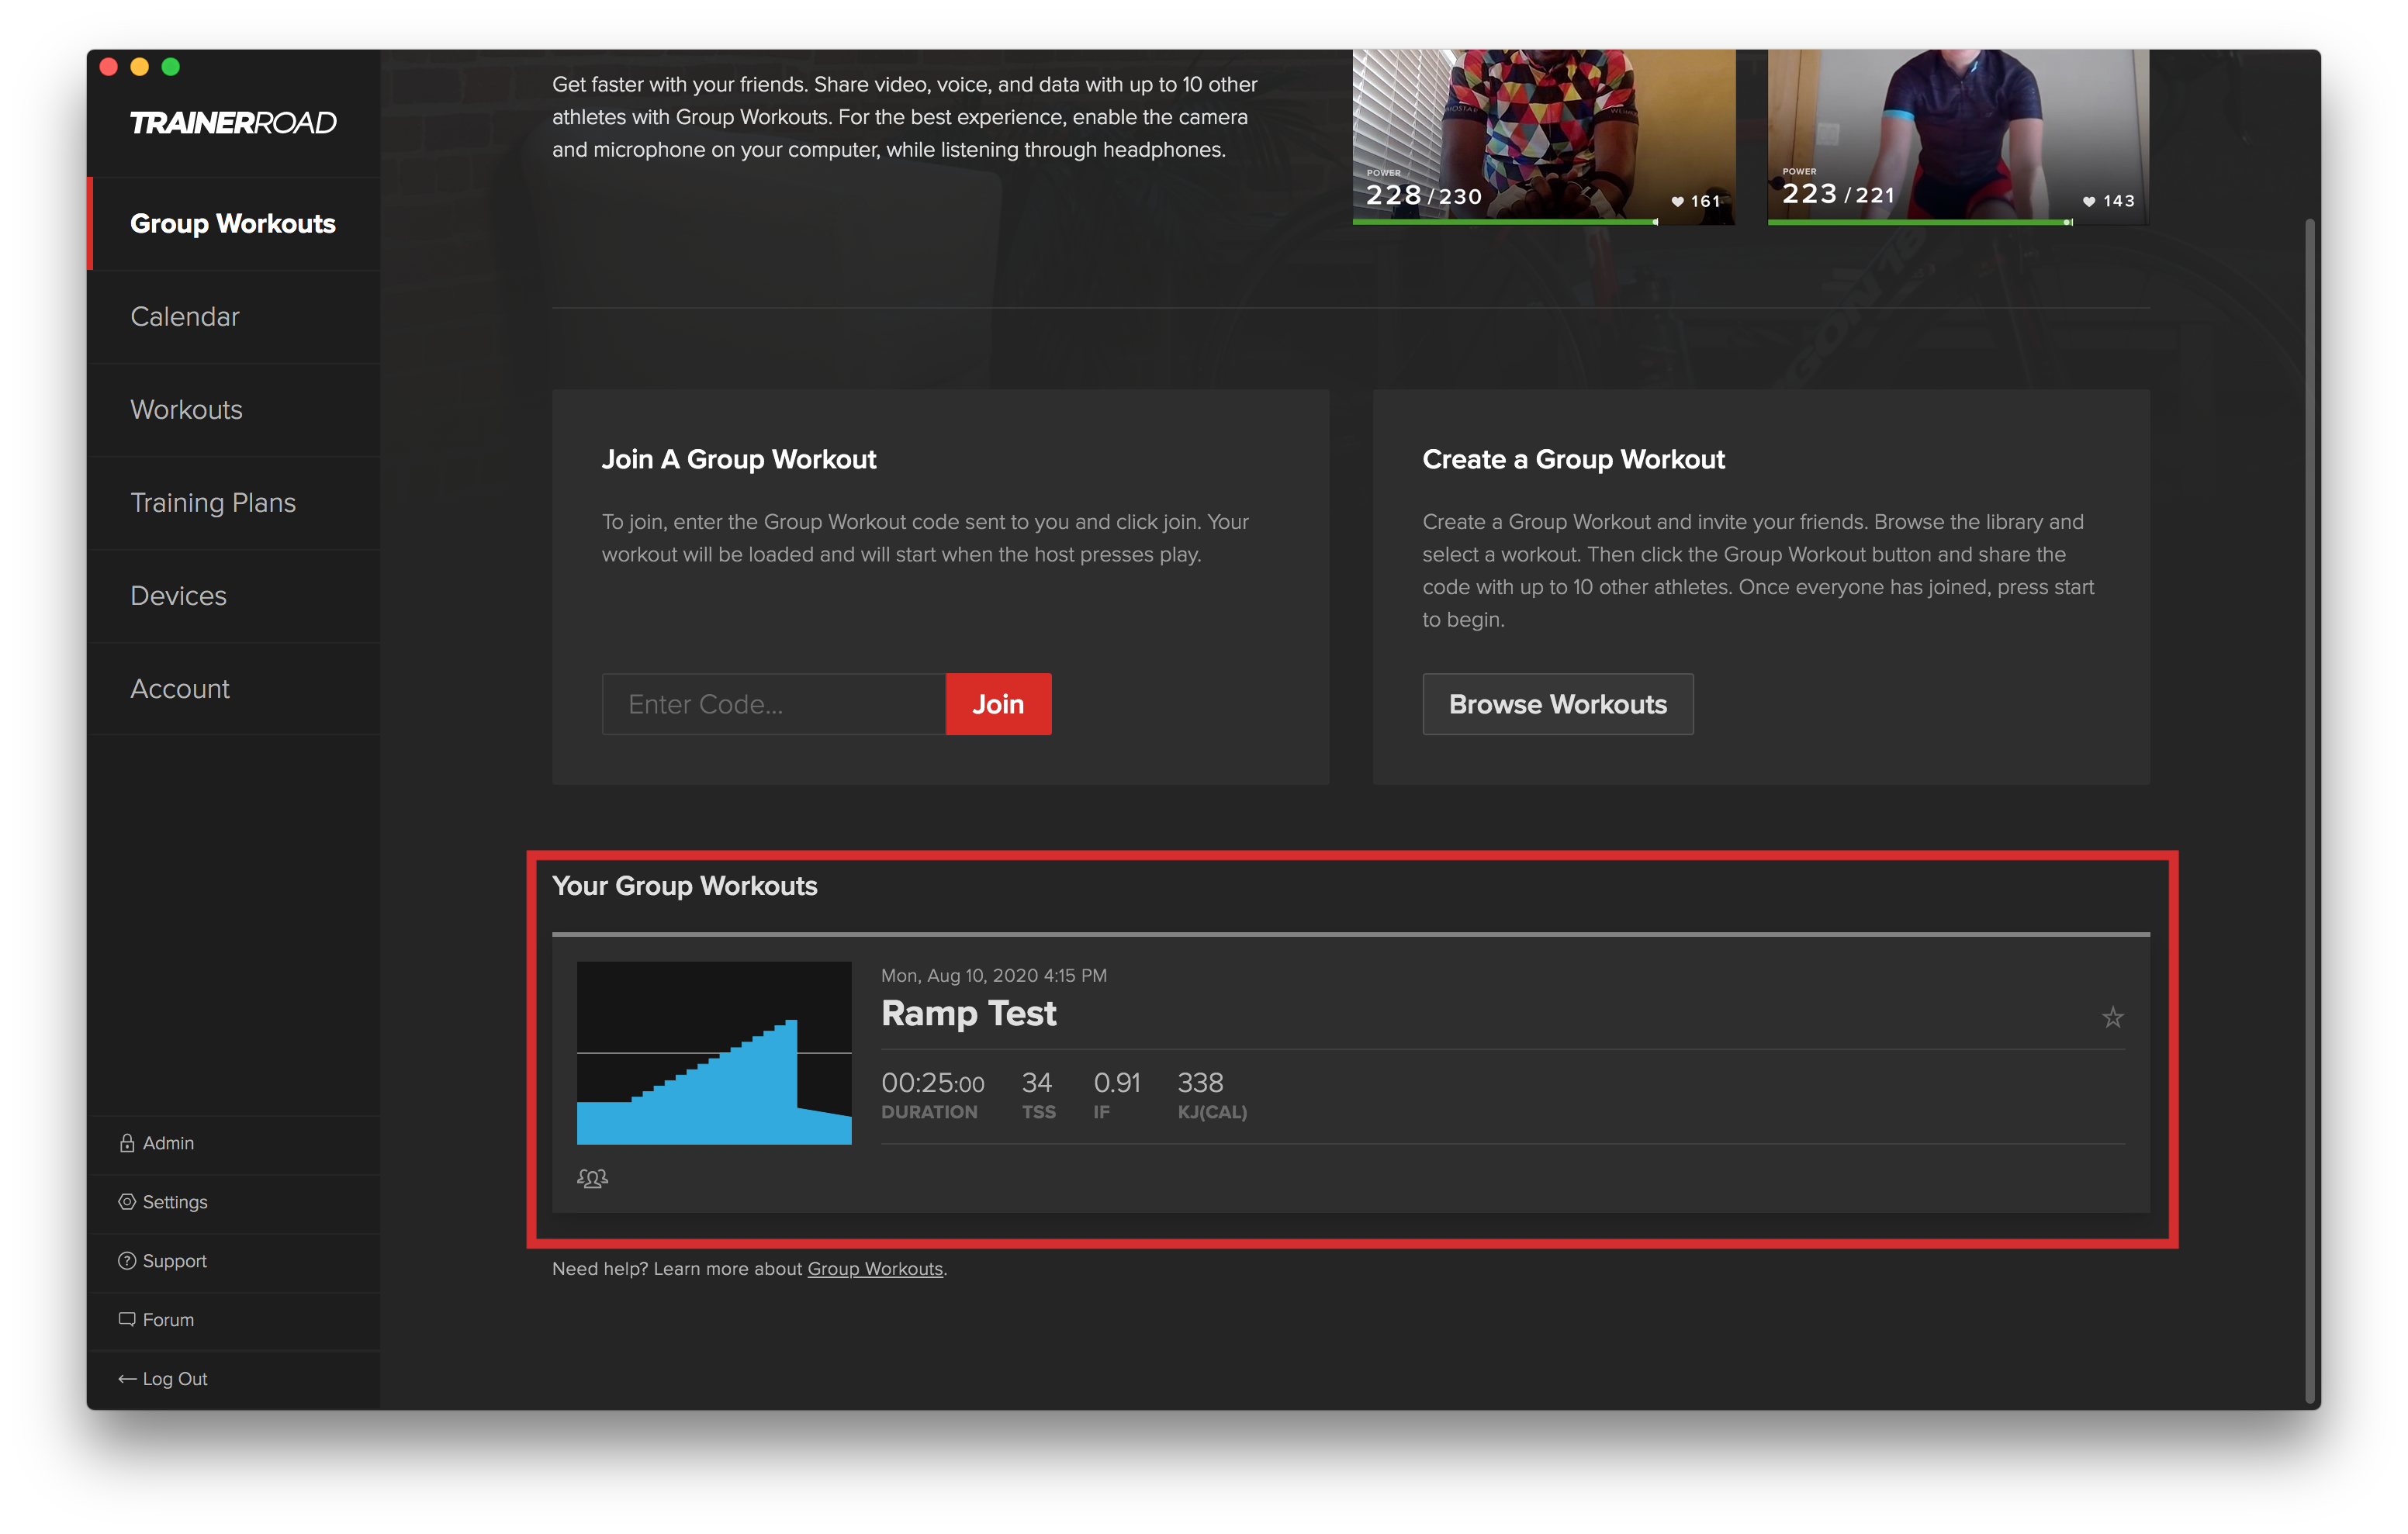The image size is (2408, 1534).
Task: Click the Admin lock icon
Action: coord(127,1143)
